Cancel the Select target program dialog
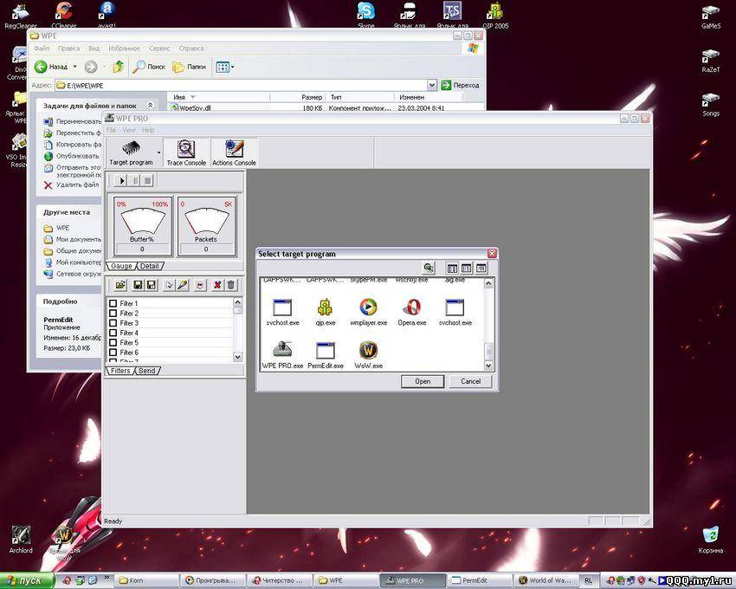This screenshot has width=736, height=589. coord(470,381)
